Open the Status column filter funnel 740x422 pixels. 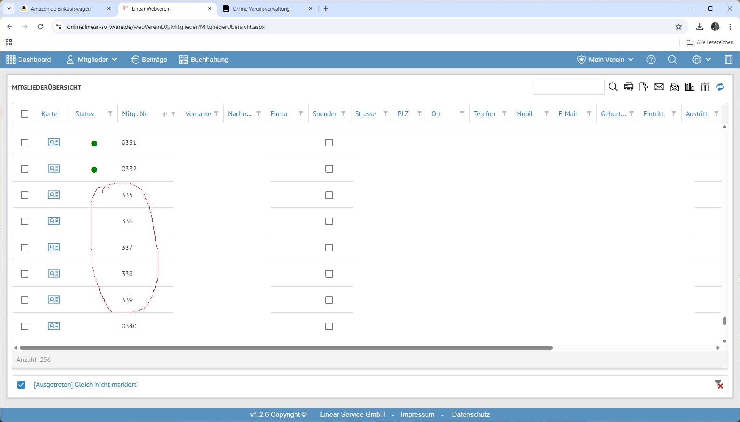tap(110, 114)
